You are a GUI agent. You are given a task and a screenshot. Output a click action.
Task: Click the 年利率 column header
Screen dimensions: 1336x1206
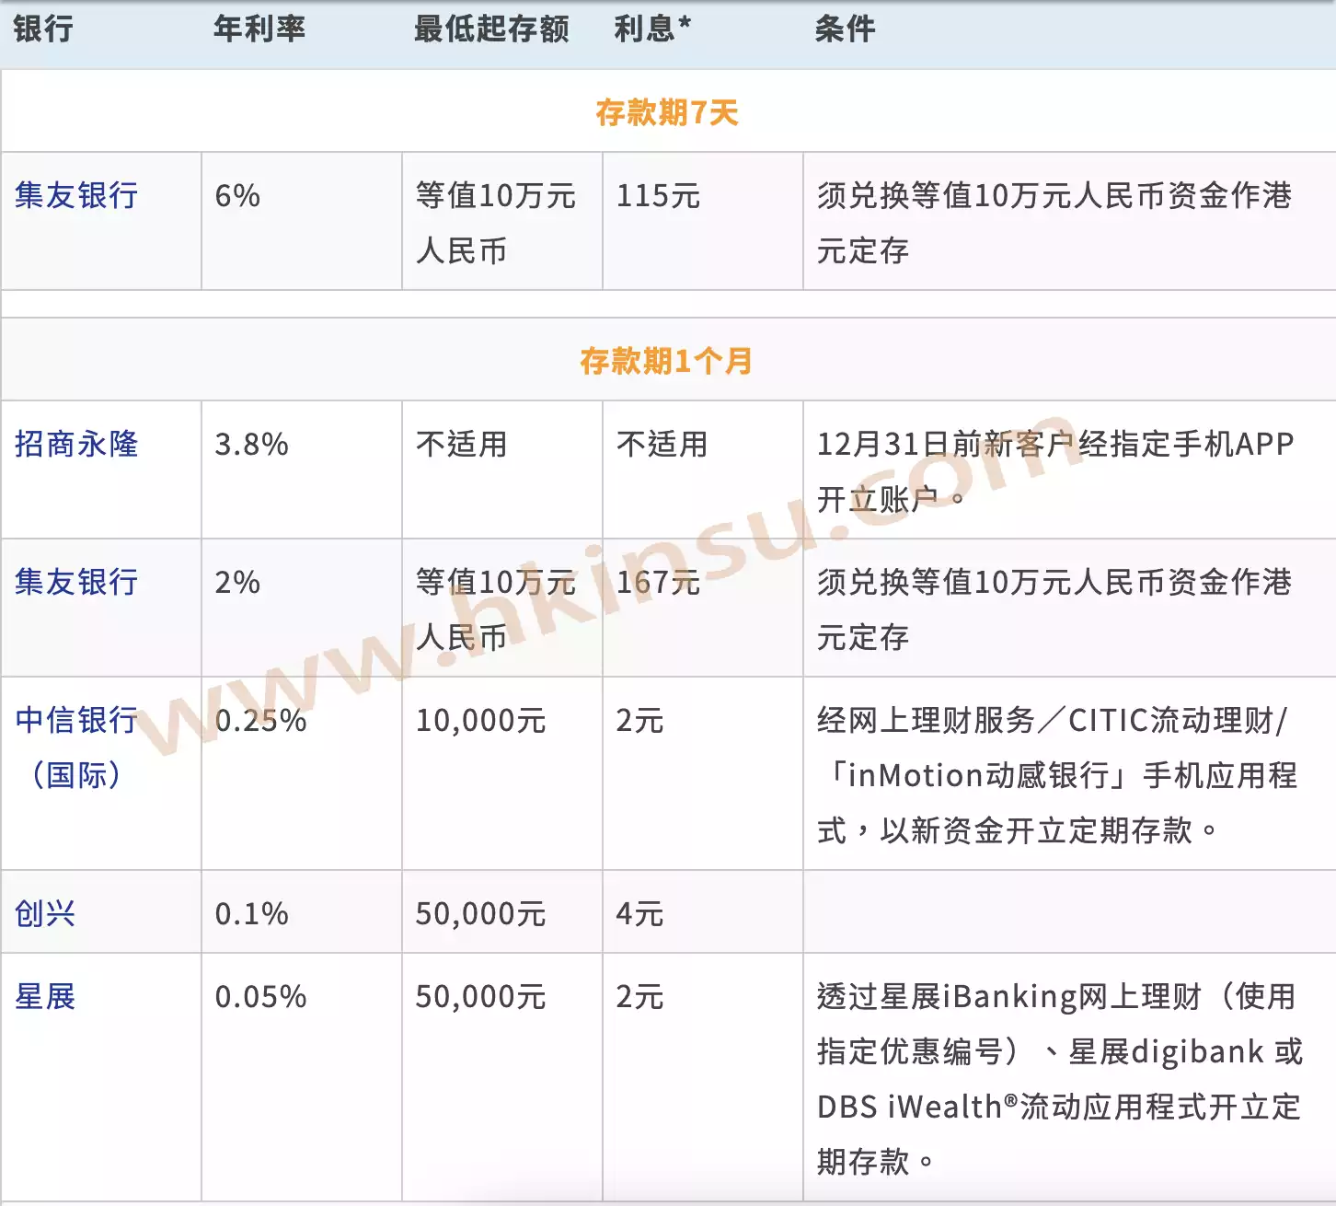pyautogui.click(x=259, y=29)
